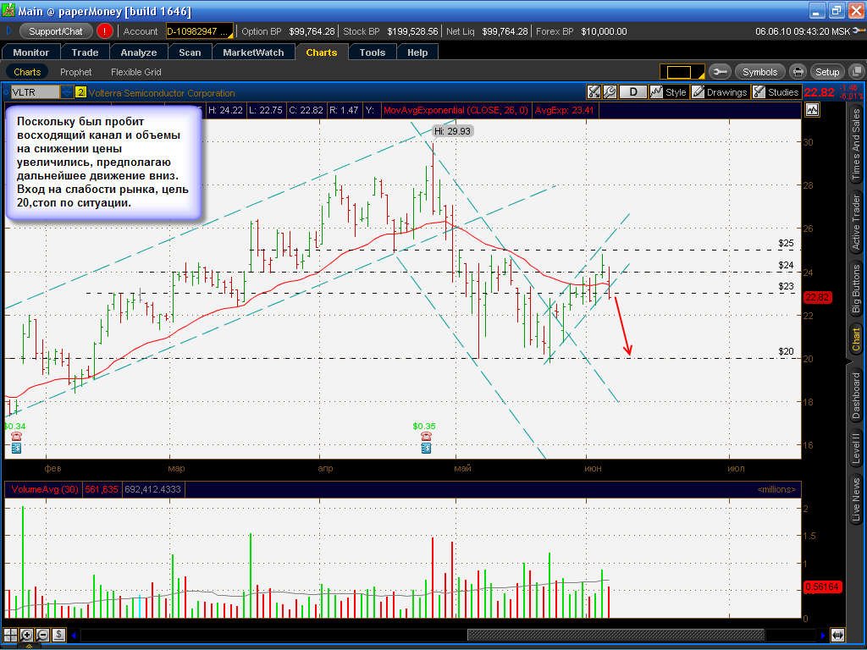This screenshot has width=867, height=650.
Task: Click the yellow 2 link indicator
Action: click(80, 92)
